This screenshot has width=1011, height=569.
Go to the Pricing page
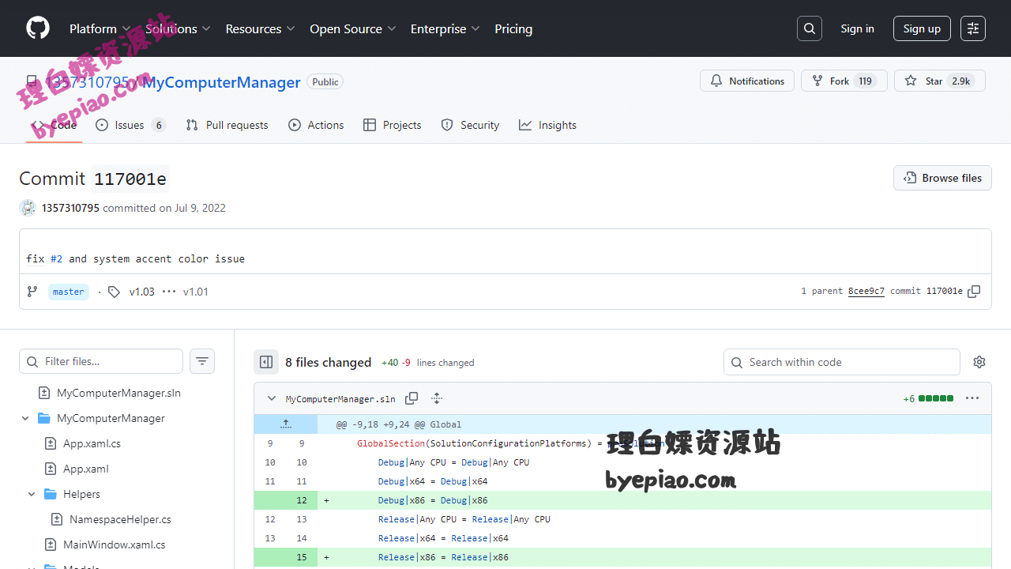[513, 28]
